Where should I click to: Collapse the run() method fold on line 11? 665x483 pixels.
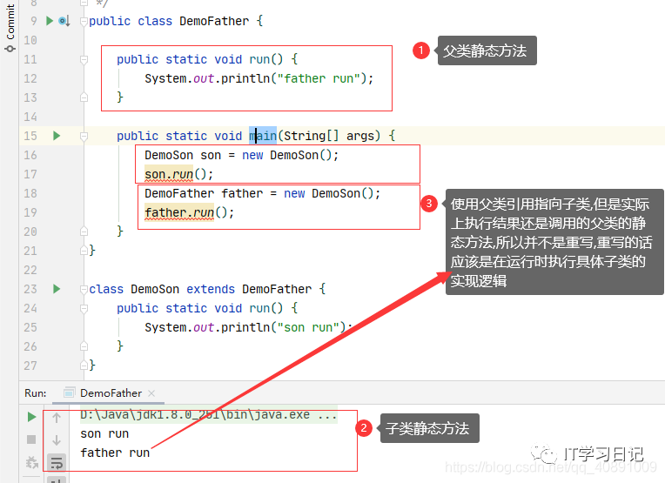click(84, 59)
